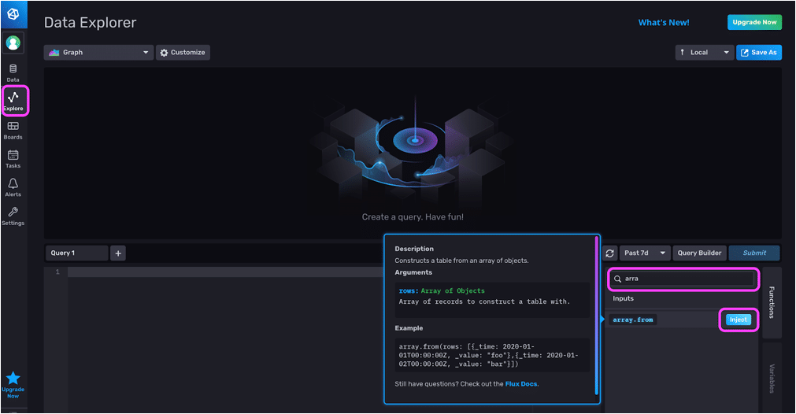Open the Data section in sidebar

[x=13, y=73]
